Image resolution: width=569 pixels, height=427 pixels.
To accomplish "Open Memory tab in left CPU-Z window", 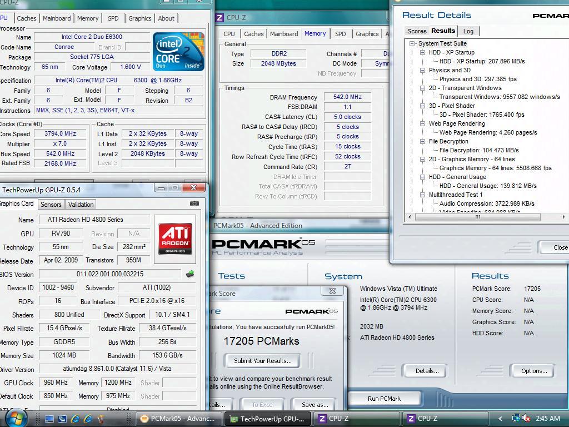I will [x=88, y=18].
